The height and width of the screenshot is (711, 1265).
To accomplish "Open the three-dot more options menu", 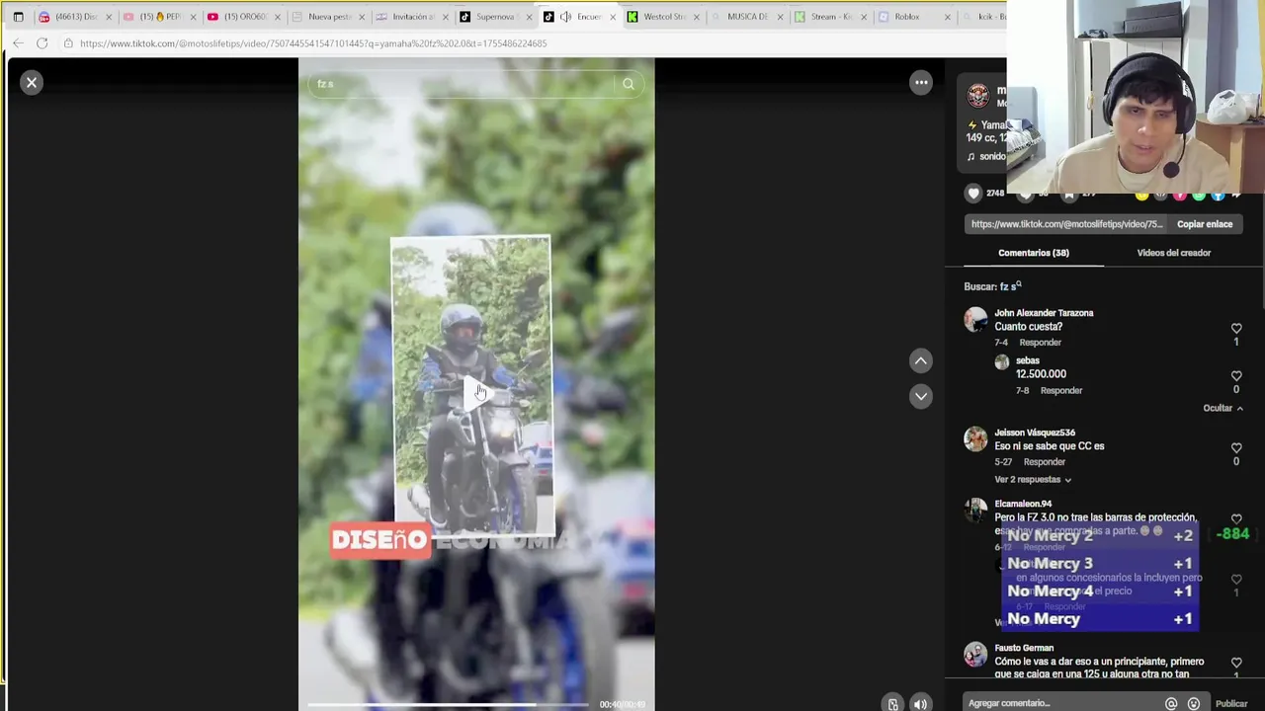I will [921, 83].
